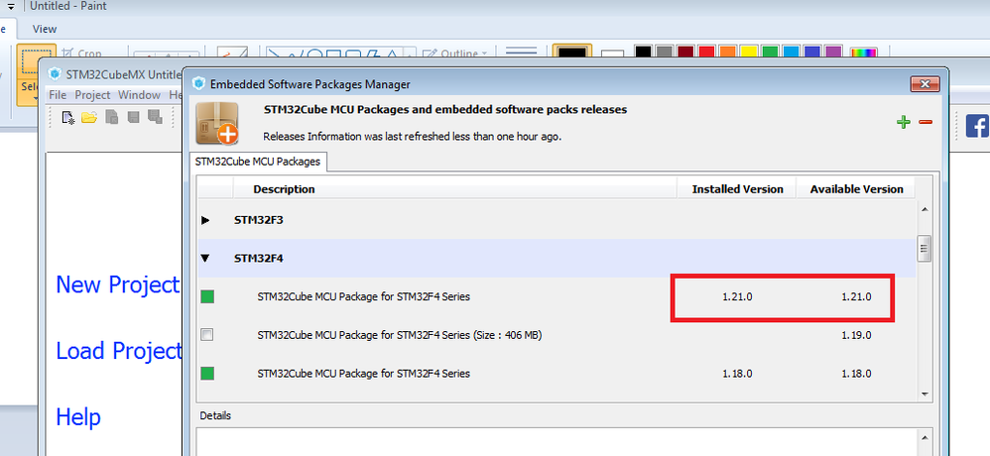
Task: Click the Installed Version column header
Action: [x=737, y=188]
